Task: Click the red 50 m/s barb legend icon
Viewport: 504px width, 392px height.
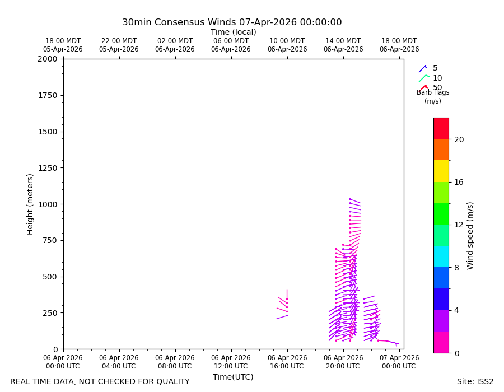Action: [423, 88]
